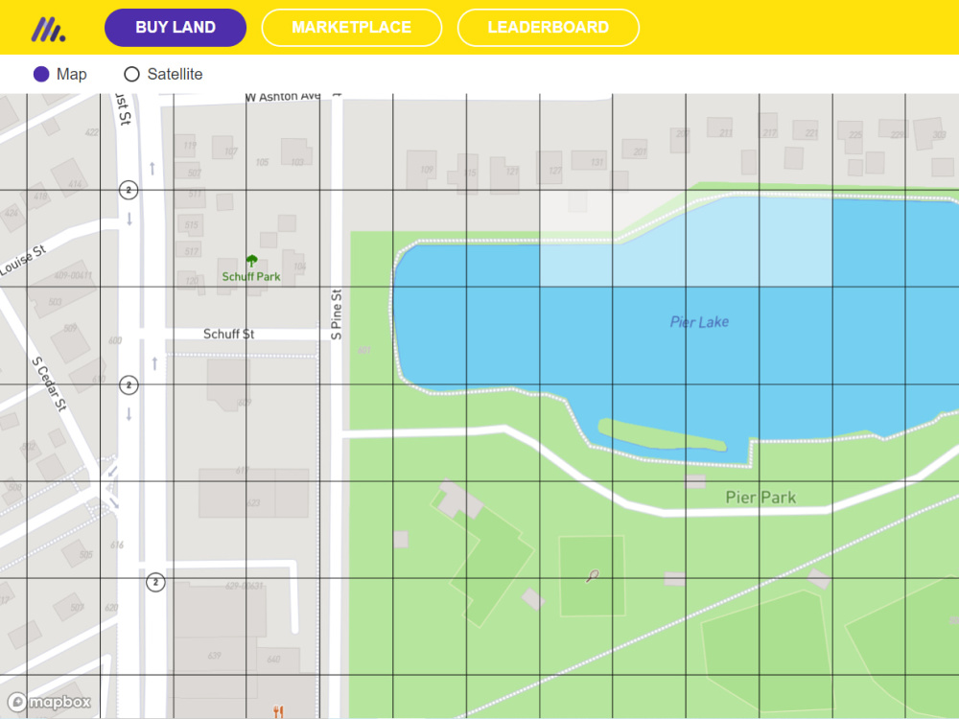
Task: Go to the Marketplace page
Action: coord(352,28)
